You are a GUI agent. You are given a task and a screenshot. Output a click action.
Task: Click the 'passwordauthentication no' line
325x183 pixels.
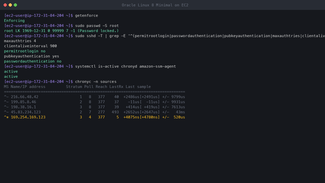(33, 61)
